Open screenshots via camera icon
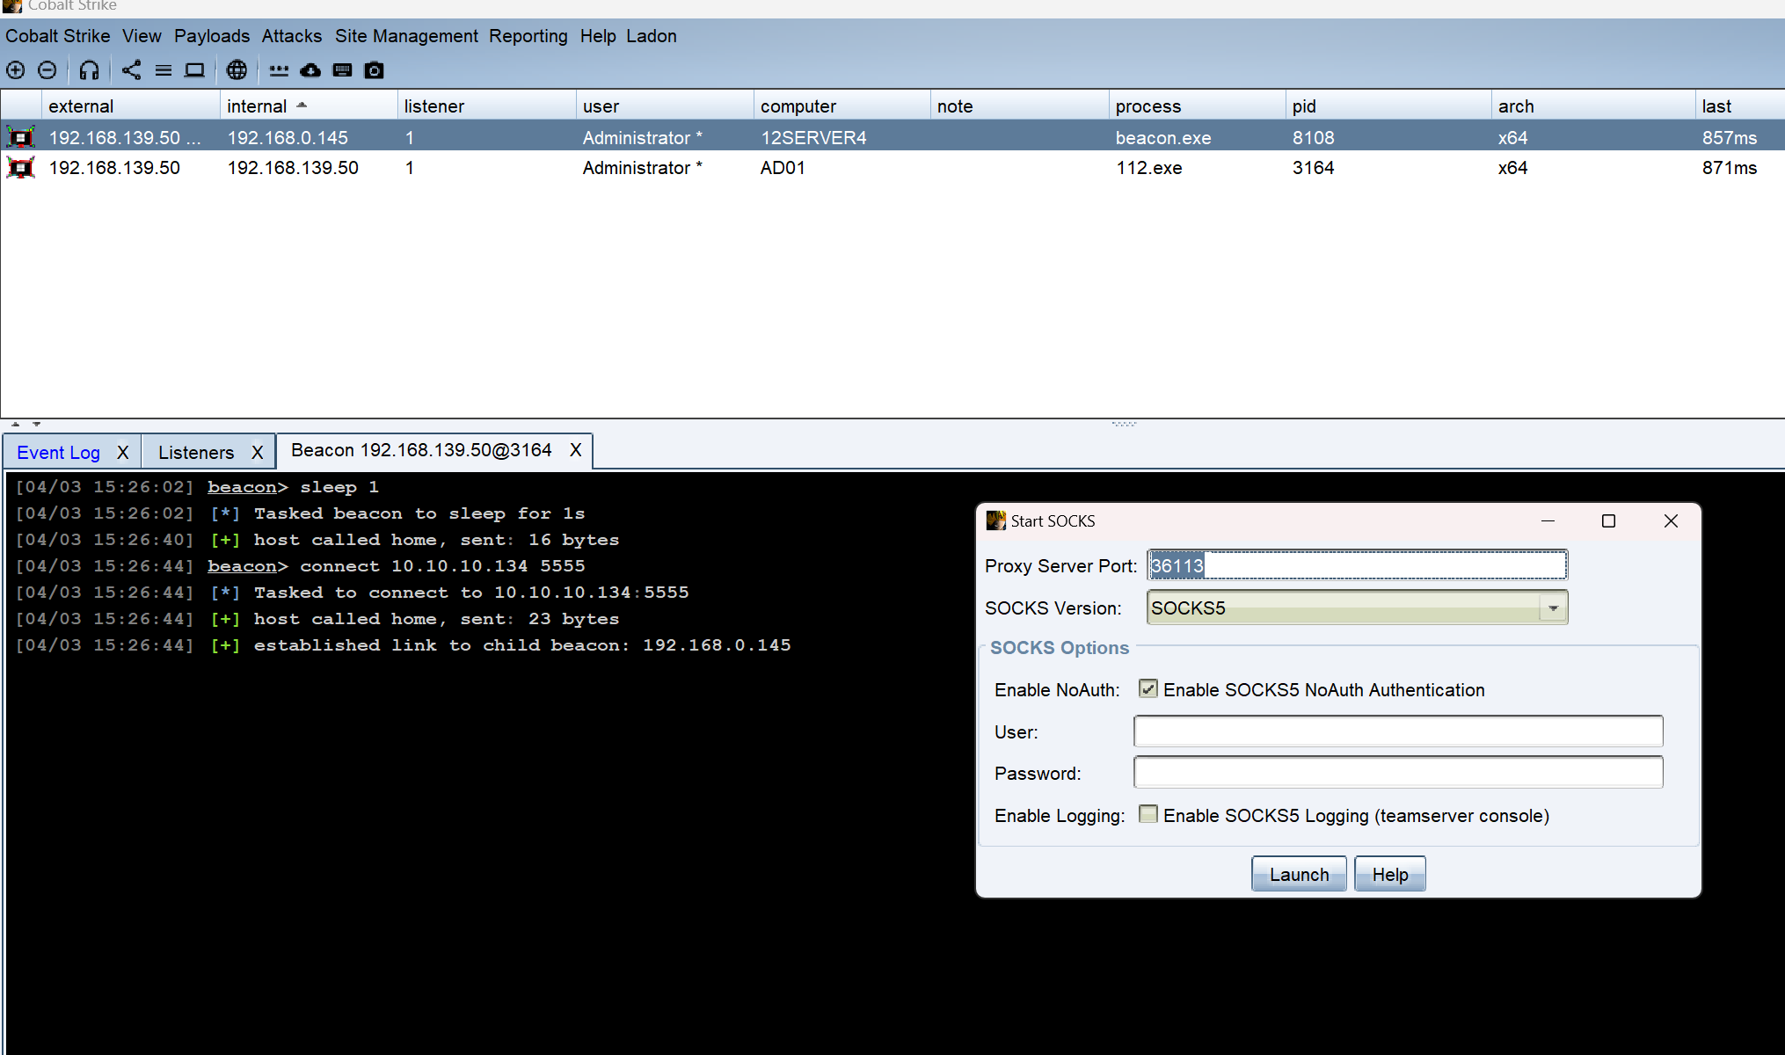This screenshot has width=1785, height=1055. (x=374, y=70)
